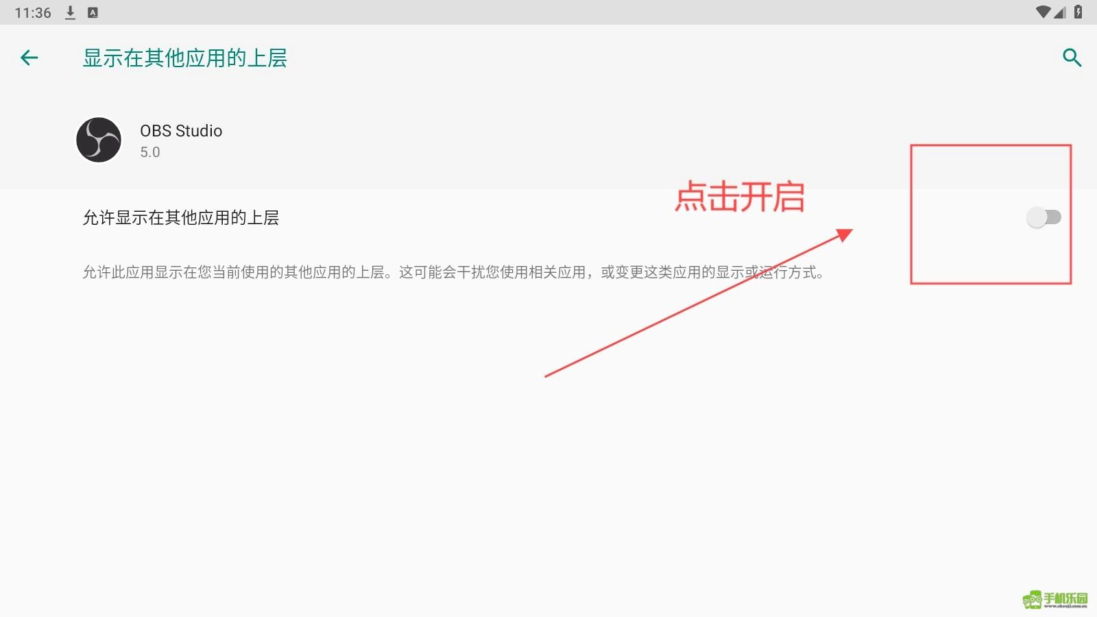Click the OBS Studio app logo
The width and height of the screenshot is (1097, 617).
coord(99,140)
